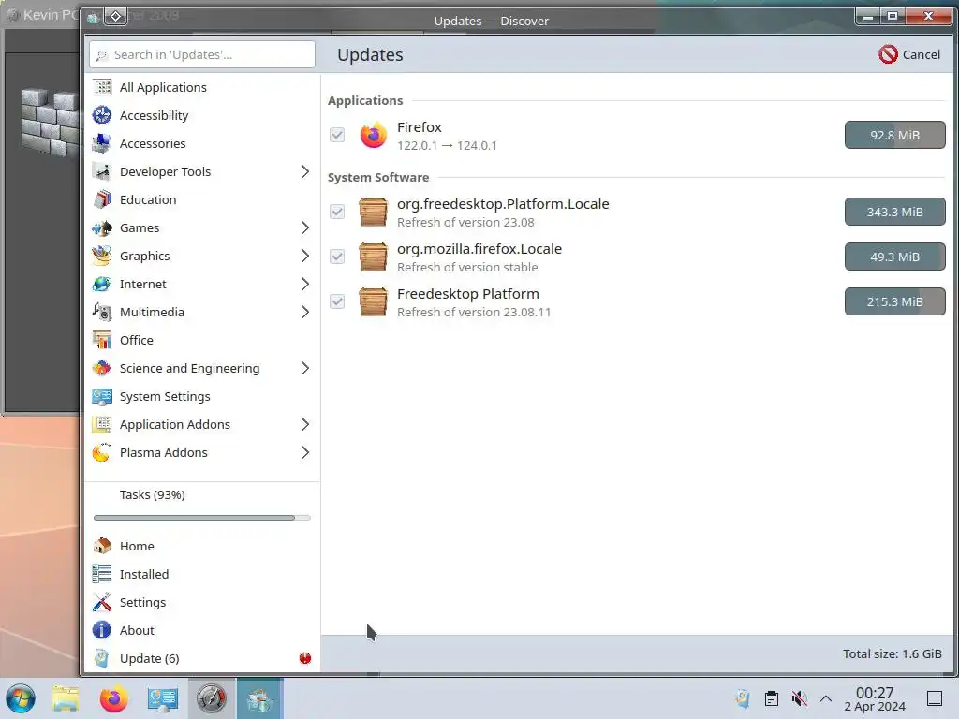Click the 343.3 MiB progress button
Image resolution: width=959 pixels, height=719 pixels.
point(894,213)
